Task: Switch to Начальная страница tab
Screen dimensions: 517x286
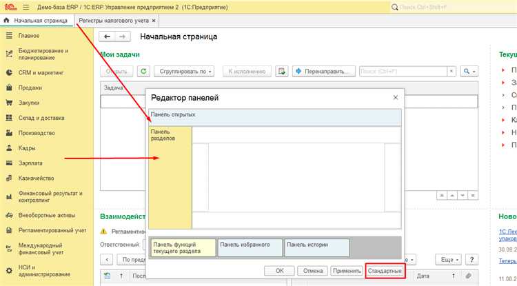Action: point(37,21)
